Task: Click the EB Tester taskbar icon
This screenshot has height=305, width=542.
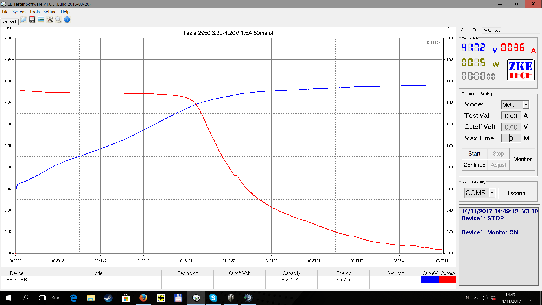Action: 196,298
